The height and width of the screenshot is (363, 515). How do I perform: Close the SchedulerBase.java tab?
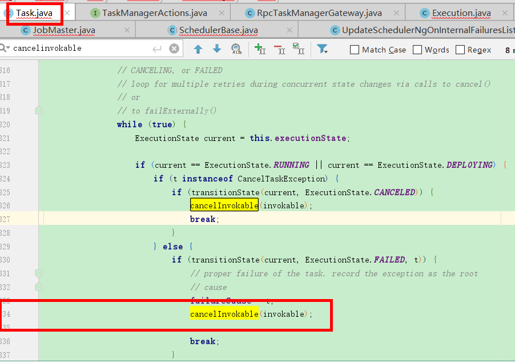click(x=289, y=30)
